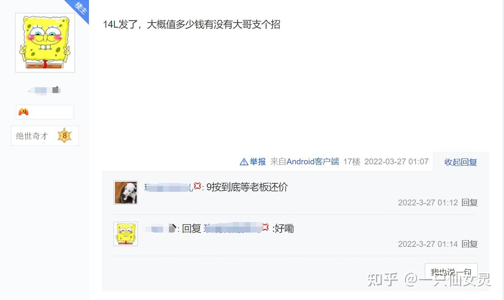Reply to the 01:12 comment

(x=470, y=203)
